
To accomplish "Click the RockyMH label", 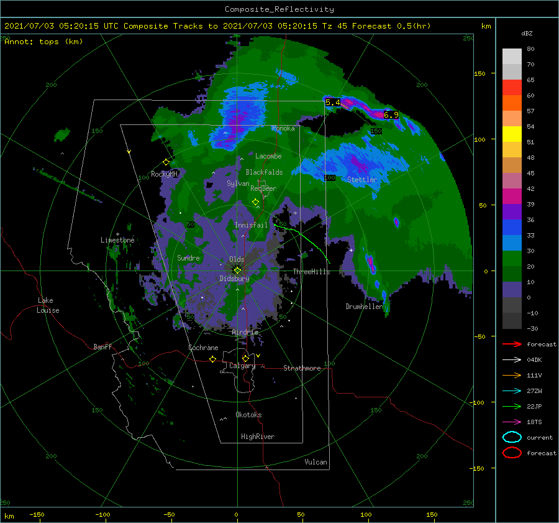I will point(164,174).
